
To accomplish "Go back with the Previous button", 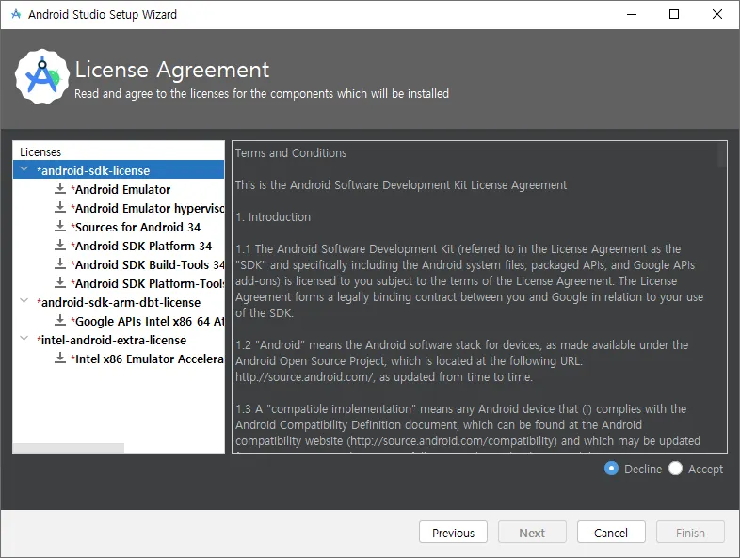I will (453, 533).
